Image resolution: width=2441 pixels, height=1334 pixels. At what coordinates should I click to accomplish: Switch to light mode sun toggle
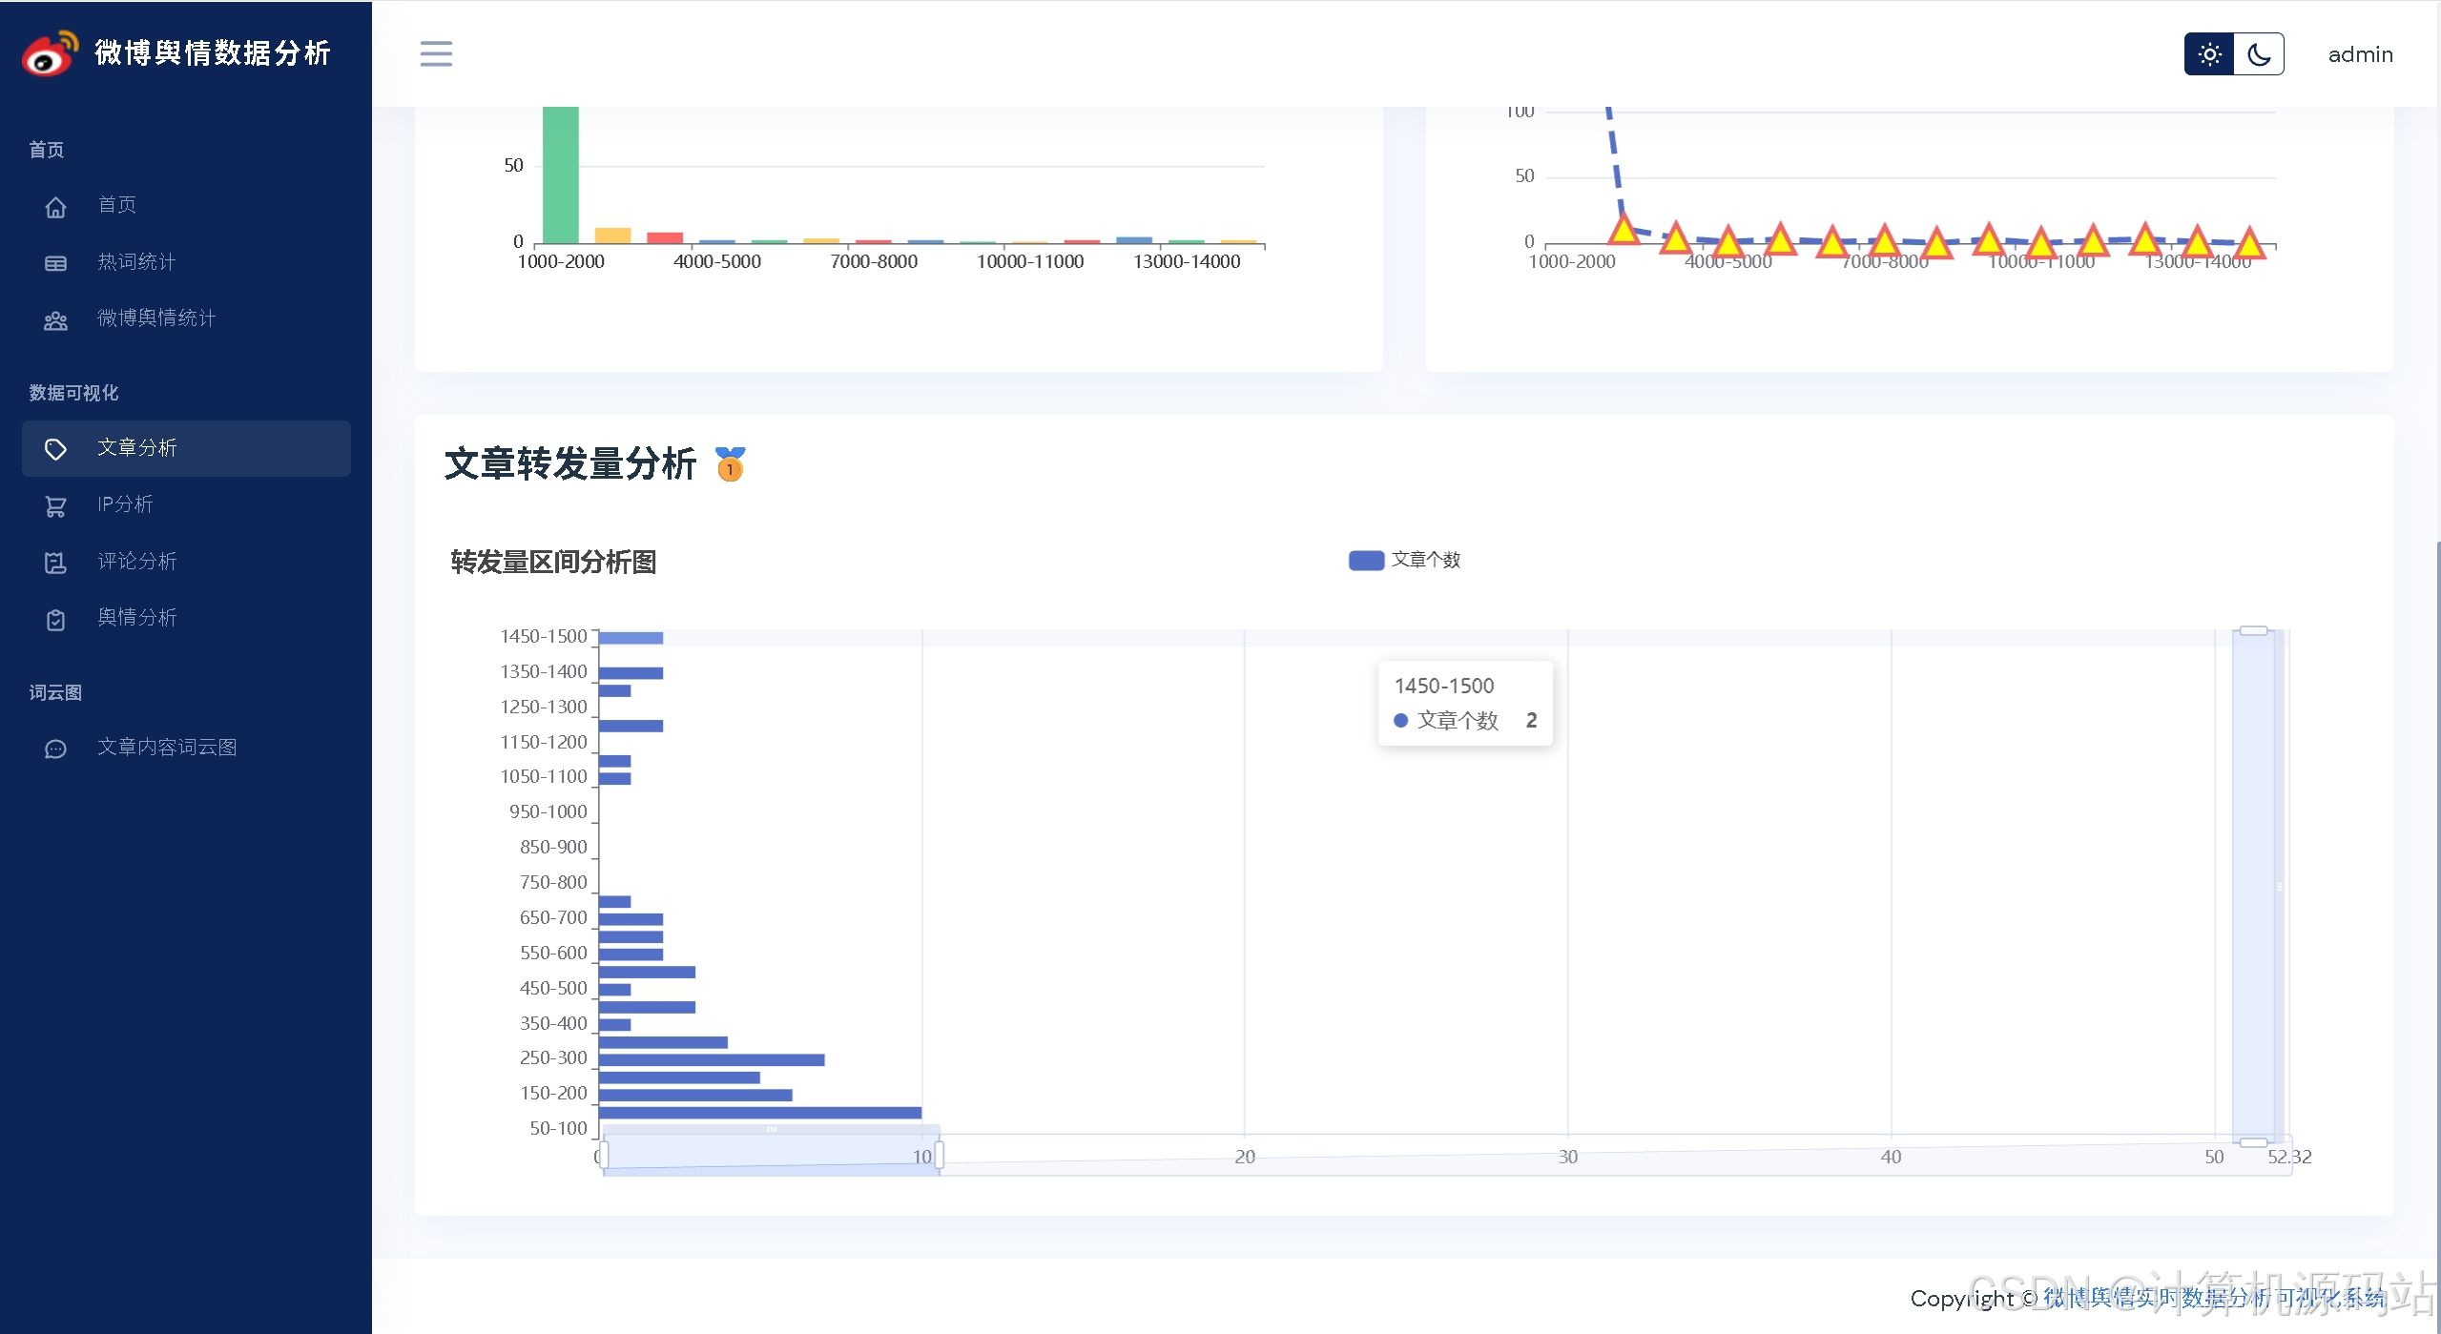pyautogui.click(x=2209, y=54)
